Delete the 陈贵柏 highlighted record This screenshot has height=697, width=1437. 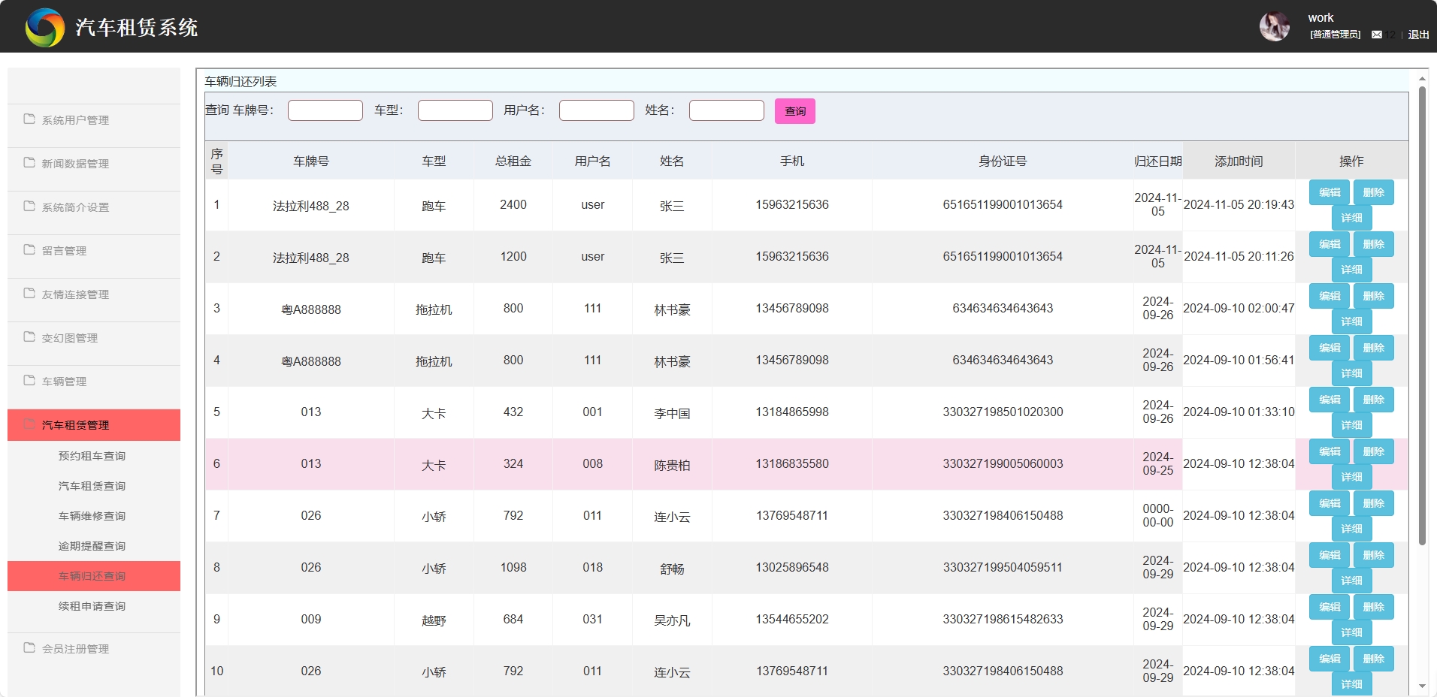coord(1373,451)
